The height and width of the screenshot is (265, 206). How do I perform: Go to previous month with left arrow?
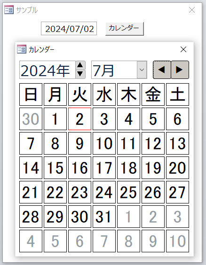click(162, 70)
